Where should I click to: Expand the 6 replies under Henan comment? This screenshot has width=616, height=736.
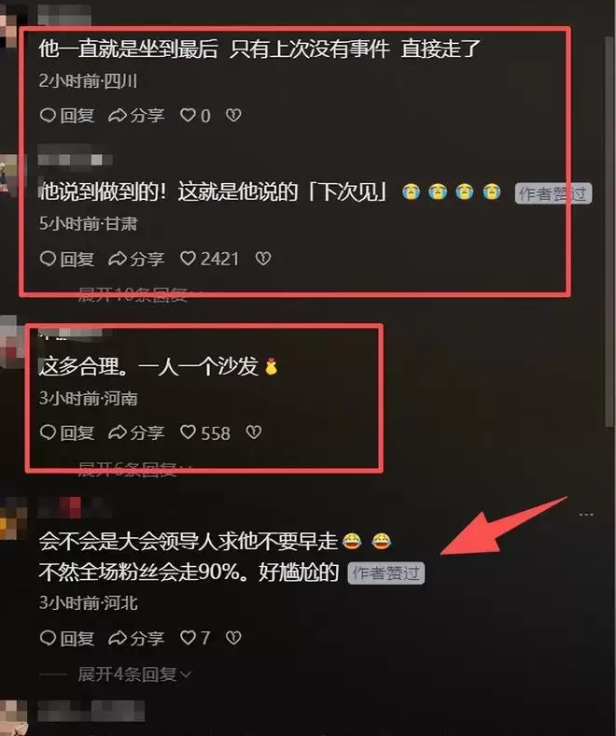point(134,469)
